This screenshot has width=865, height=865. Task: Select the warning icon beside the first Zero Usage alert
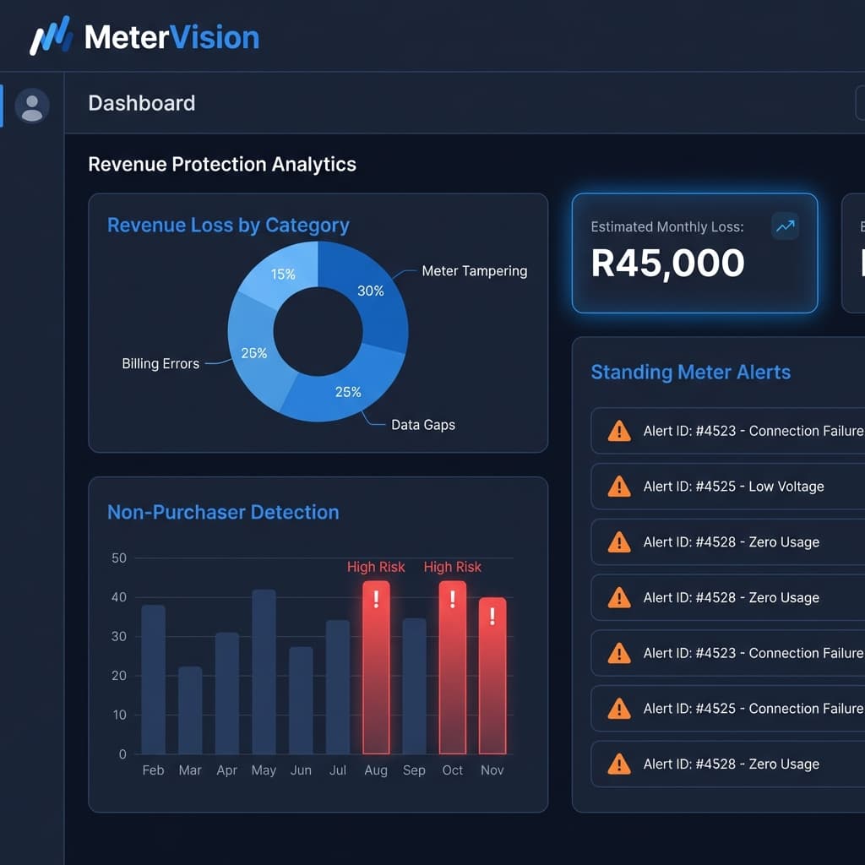pos(619,542)
